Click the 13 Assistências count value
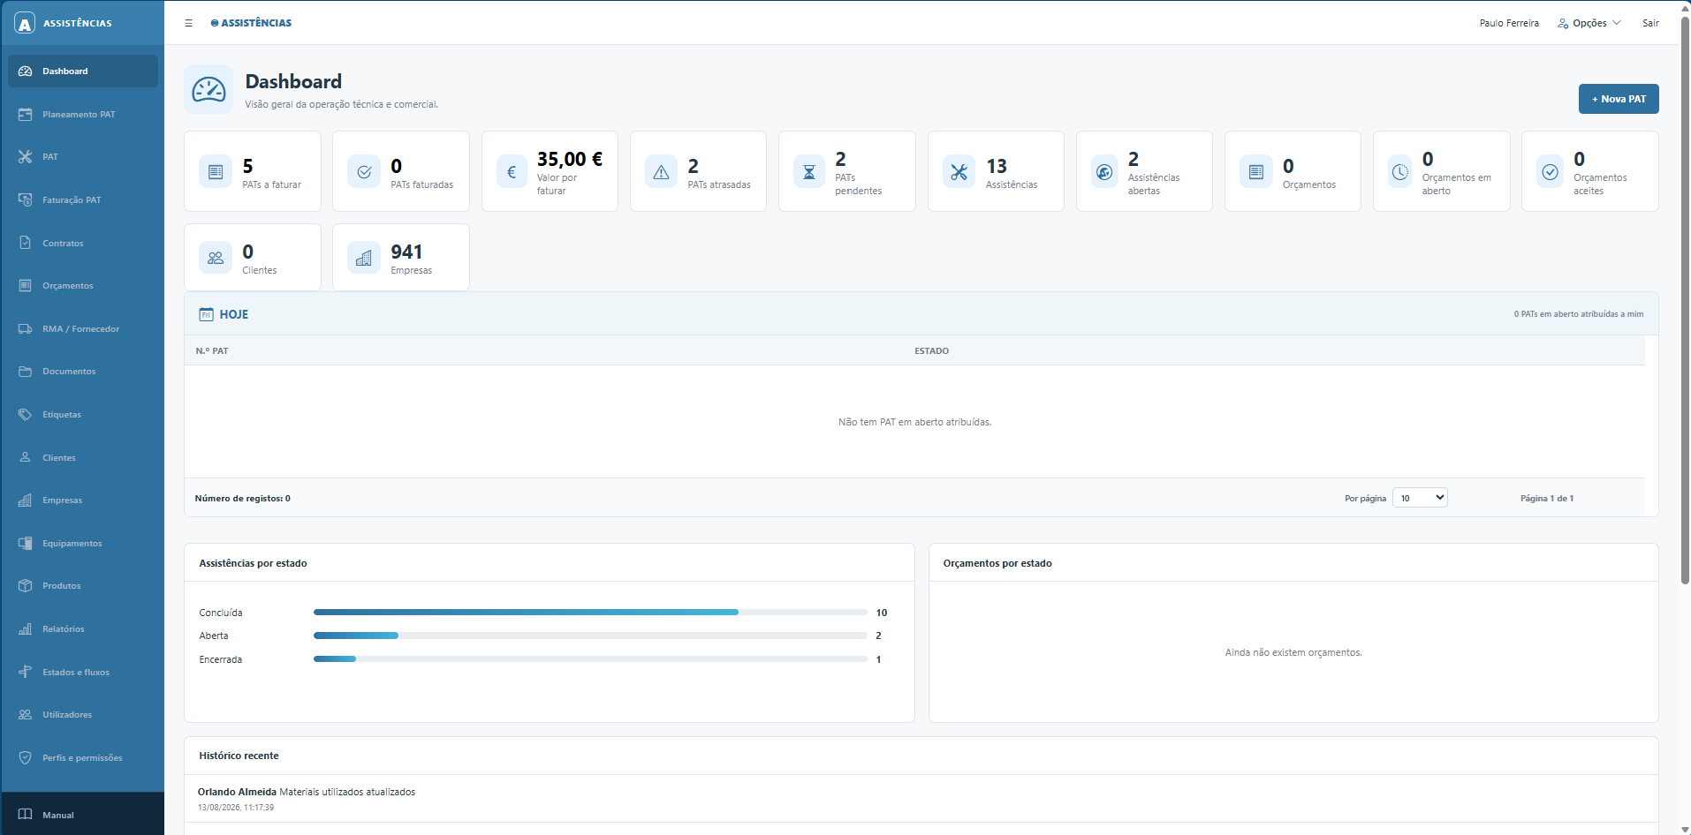The image size is (1691, 835). point(997,166)
